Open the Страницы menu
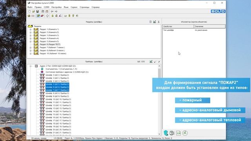 point(85,7)
